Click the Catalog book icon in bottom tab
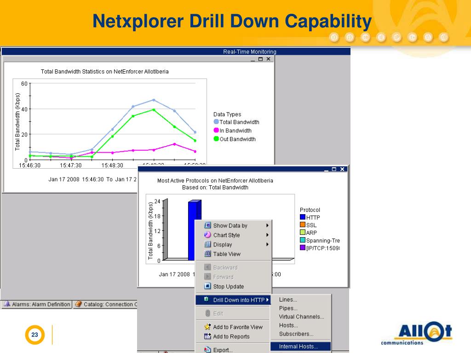471x353 pixels. pos(78,304)
